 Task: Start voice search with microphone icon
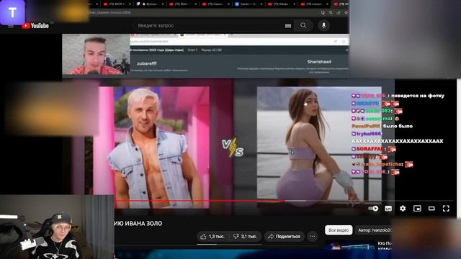coord(323,26)
